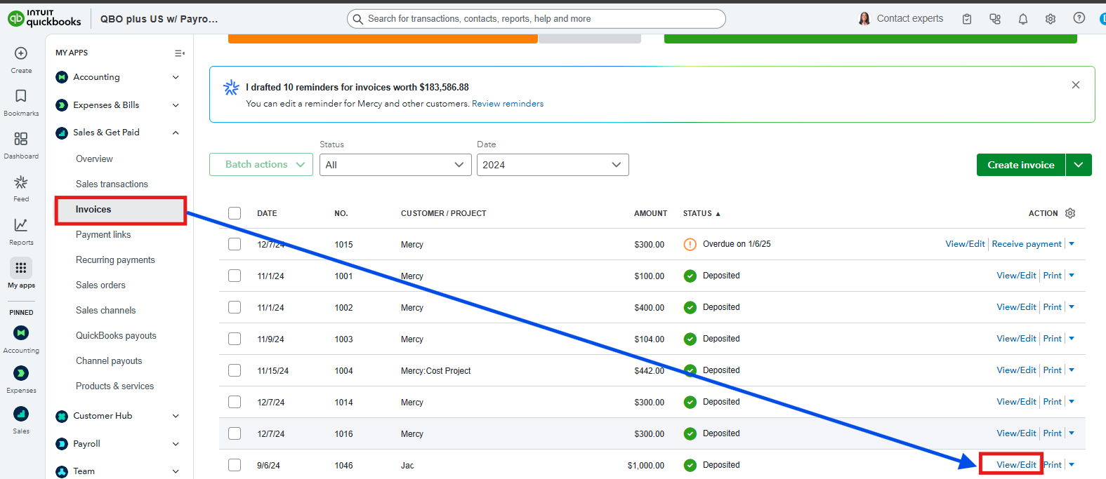
Task: Open QuickBooks payouts
Action: pos(116,336)
